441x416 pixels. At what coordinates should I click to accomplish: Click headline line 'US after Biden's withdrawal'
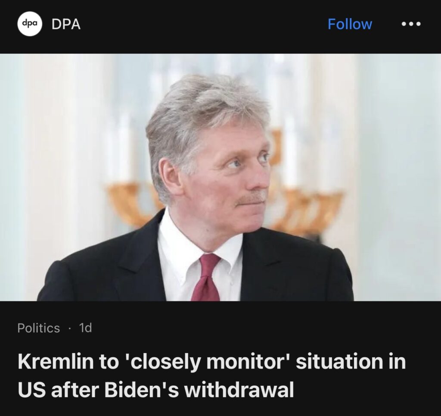156,390
